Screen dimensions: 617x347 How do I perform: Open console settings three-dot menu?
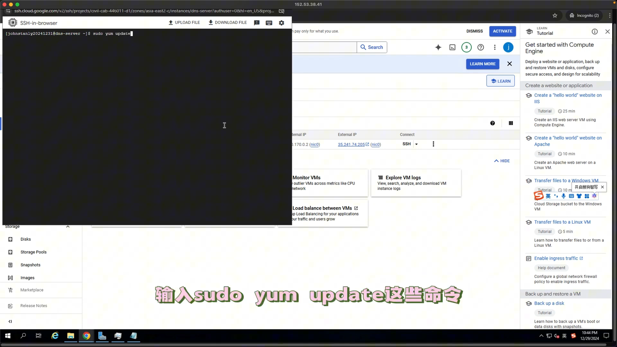tap(495, 48)
